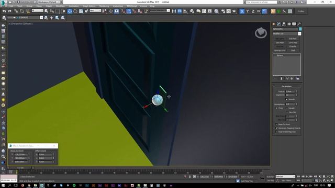
Task: Open the Material Editor
Action: (x=216, y=11)
